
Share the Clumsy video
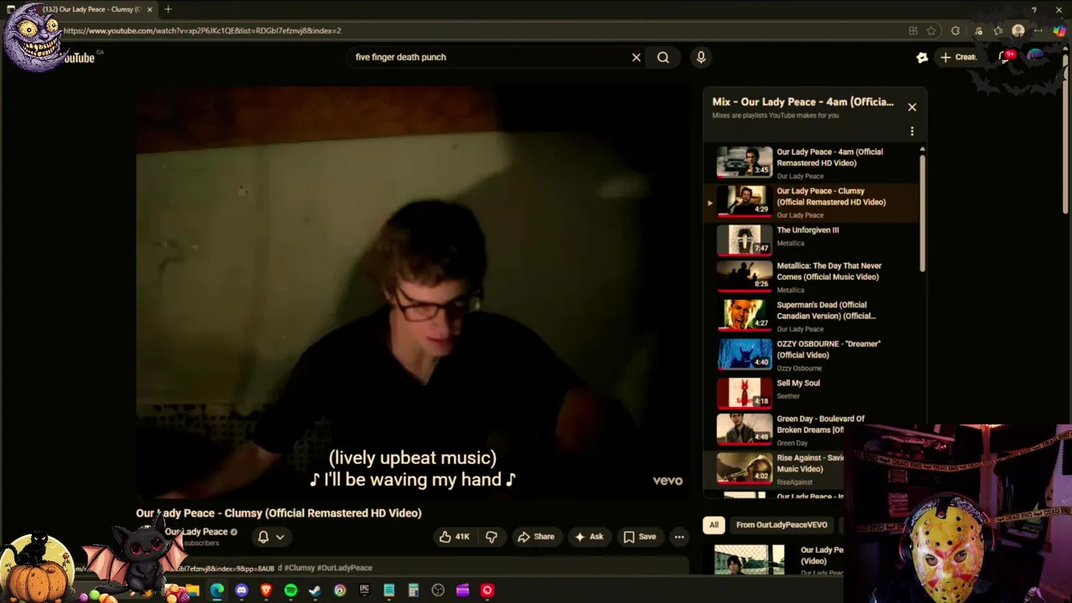point(536,537)
